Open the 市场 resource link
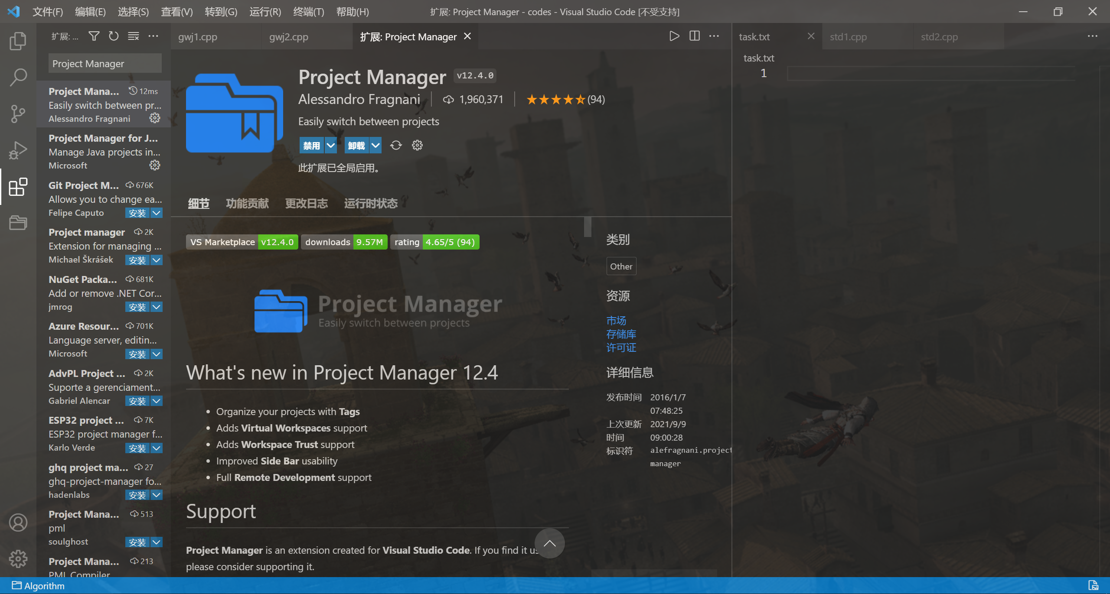1110x594 pixels. [616, 321]
